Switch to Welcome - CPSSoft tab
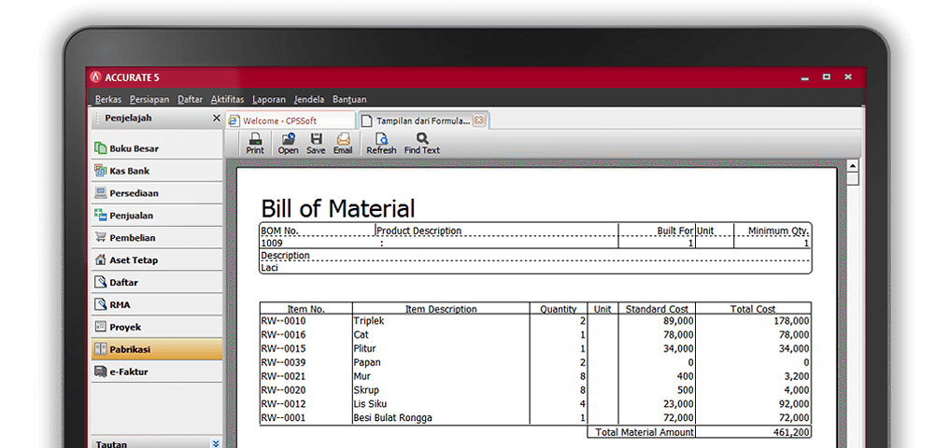This screenshot has height=448, width=950. [290, 120]
